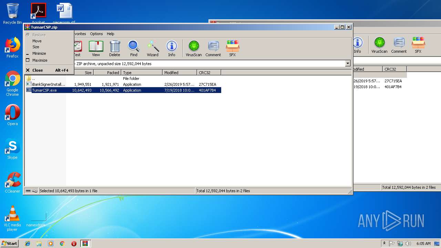The height and width of the screenshot is (248, 441).
Task: Click SFX icon in background WinRAR window
Action: pyautogui.click(x=418, y=45)
